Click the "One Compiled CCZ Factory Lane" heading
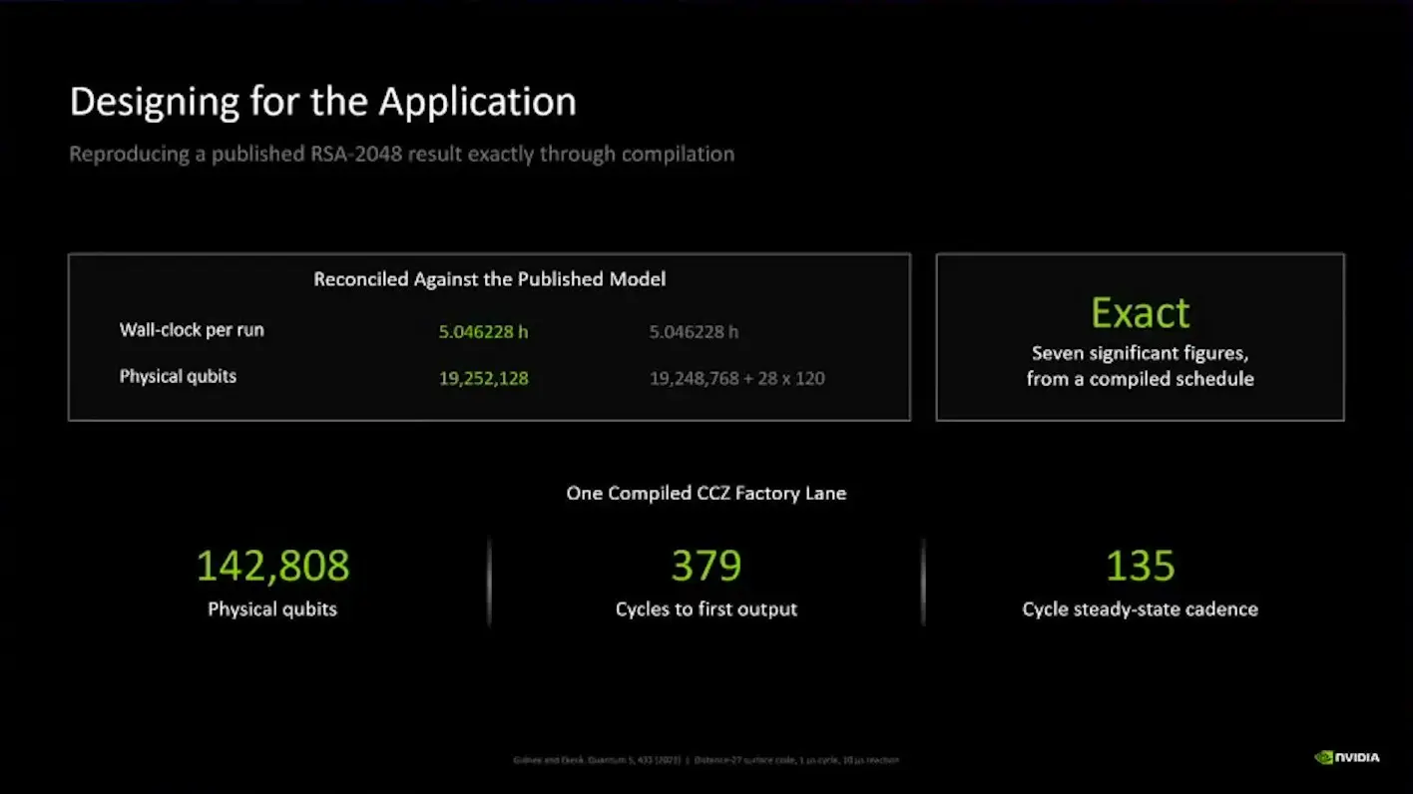The width and height of the screenshot is (1413, 794). point(706,493)
